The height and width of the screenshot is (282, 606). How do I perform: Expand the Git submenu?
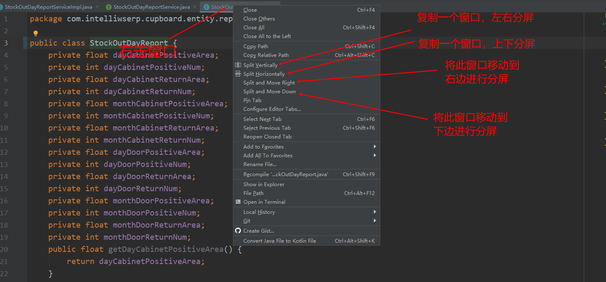[306, 220]
